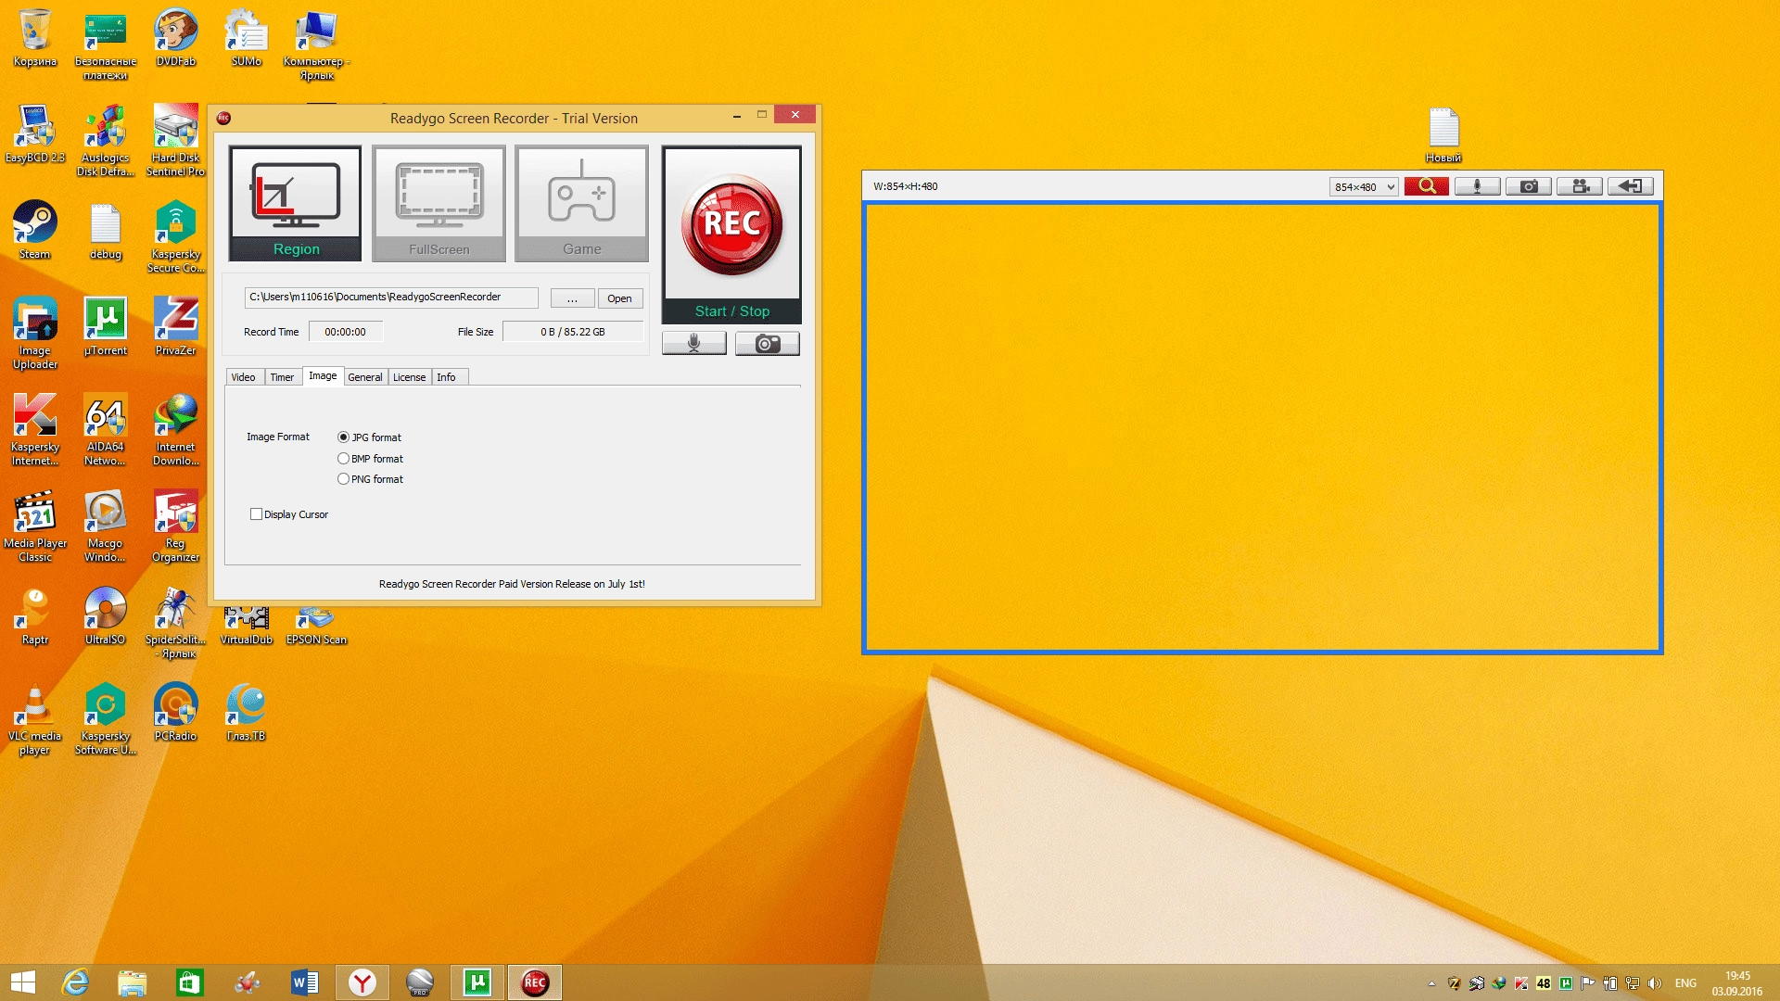Select the FullScreen capture mode
The image size is (1780, 1001).
click(x=439, y=203)
